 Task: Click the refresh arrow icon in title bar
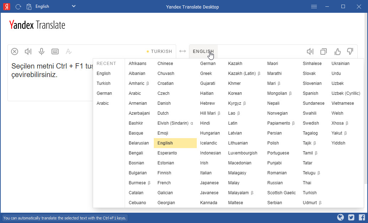coord(18,7)
